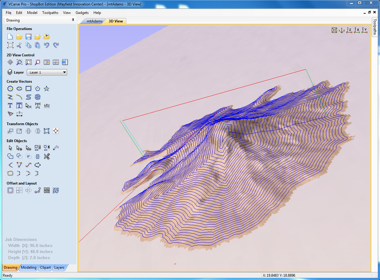The image size is (380, 280).
Task: Click zoom-to-fit icon in 3D view
Action: 334,30
